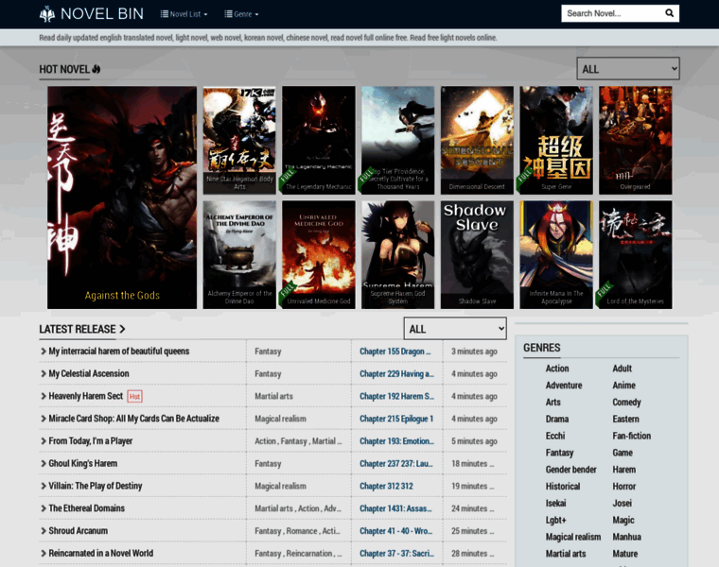Select the Drama genre

557,419
